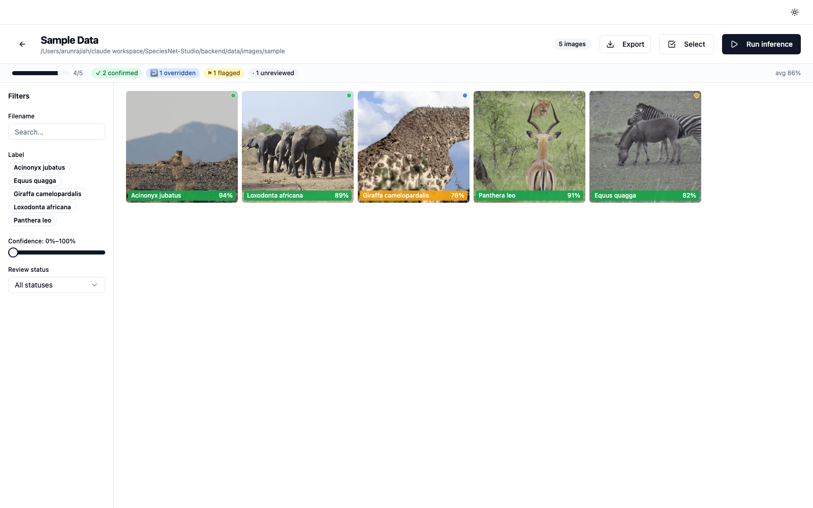This screenshot has height=508, width=813.
Task: Click the review progress bar
Action: coord(41,73)
